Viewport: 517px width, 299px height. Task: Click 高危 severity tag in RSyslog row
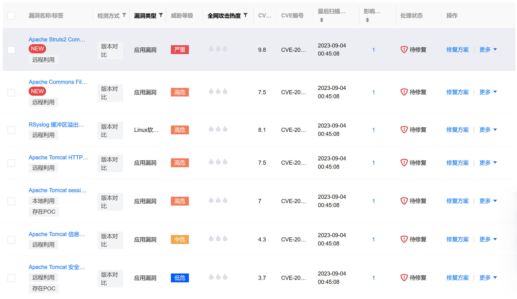[x=180, y=130]
